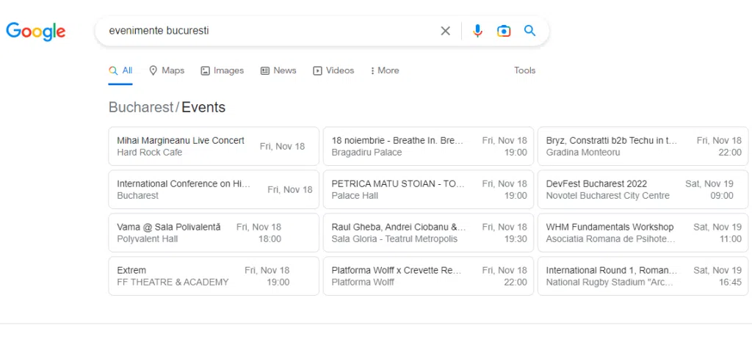
Task: Open Bryz, Constratti b2b Techu event
Action: point(643,146)
